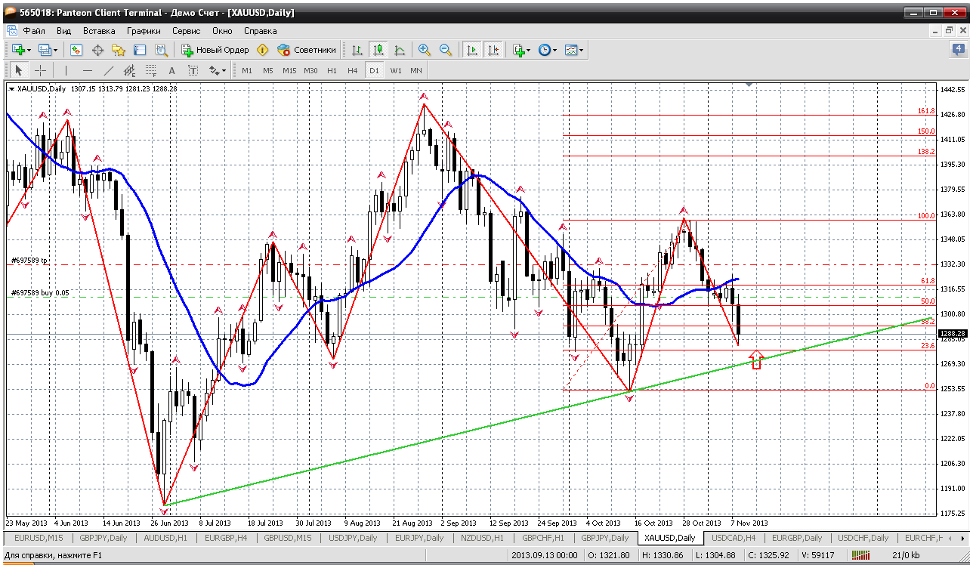This screenshot has width=973, height=565.
Task: Open the Market Watch window
Action: tap(76, 50)
